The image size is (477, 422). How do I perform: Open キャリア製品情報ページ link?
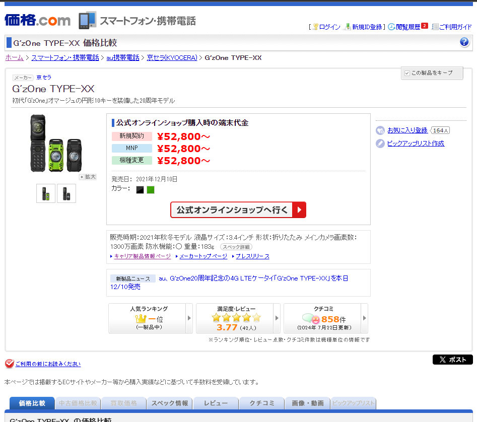pyautogui.click(x=143, y=256)
